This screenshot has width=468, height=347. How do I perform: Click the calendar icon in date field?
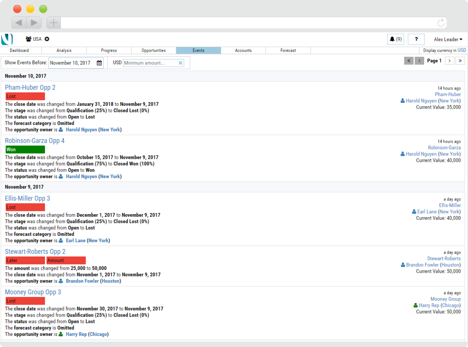coord(99,63)
